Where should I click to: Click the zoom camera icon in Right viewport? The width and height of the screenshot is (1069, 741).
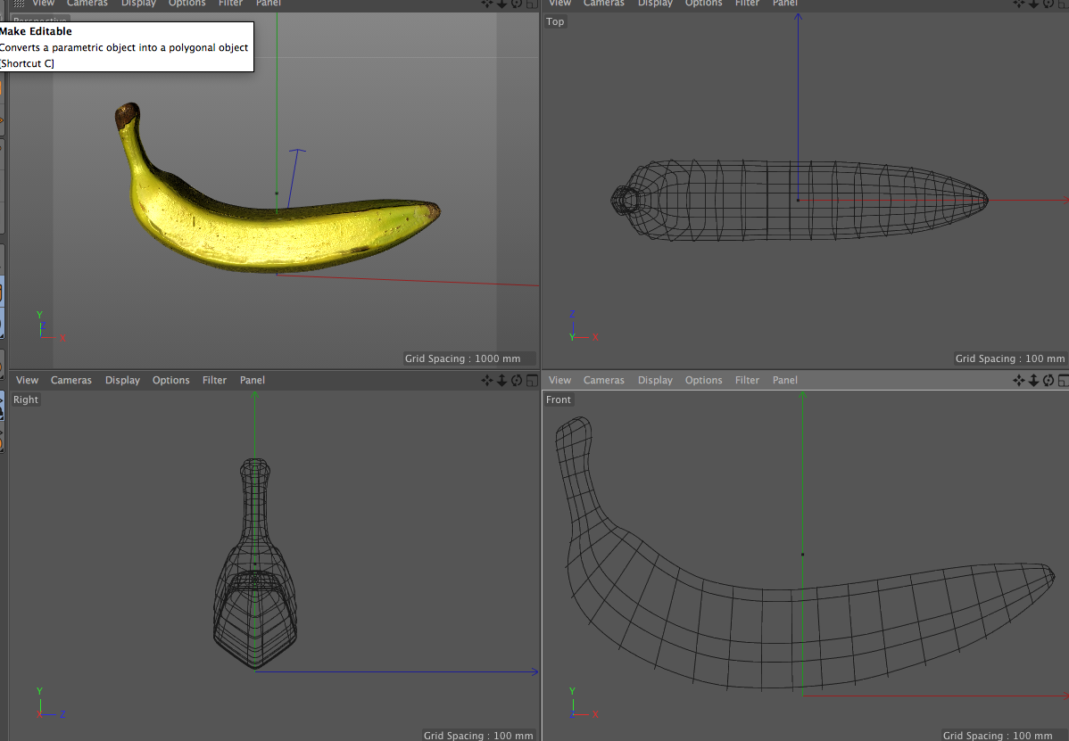coord(501,380)
